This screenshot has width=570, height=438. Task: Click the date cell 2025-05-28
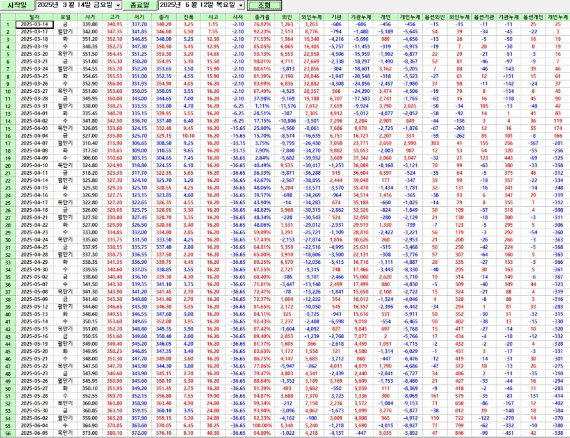coord(34,396)
